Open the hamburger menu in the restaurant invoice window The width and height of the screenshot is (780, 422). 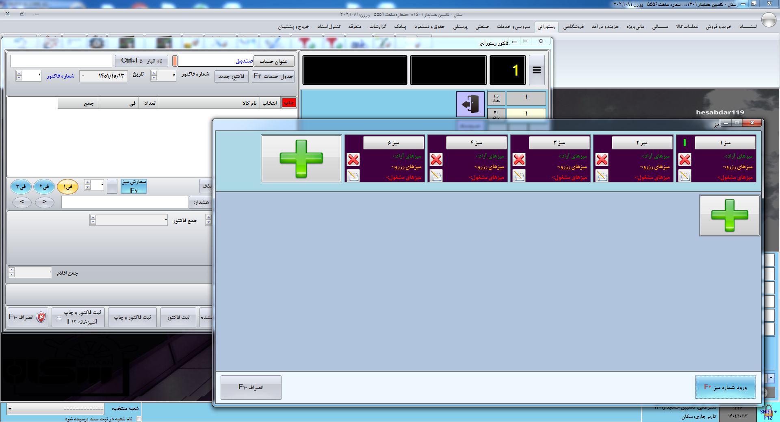click(537, 70)
